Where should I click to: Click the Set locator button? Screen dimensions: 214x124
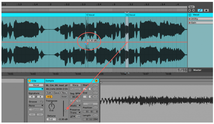[x=191, y=7]
